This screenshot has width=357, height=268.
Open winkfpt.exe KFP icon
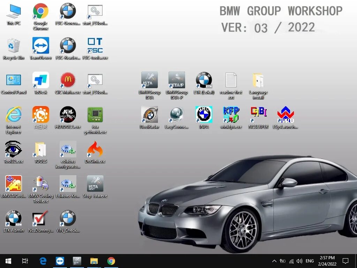231,118
